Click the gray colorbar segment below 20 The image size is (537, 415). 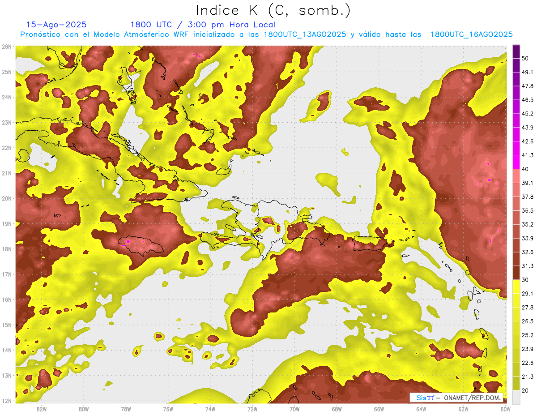[x=516, y=397]
